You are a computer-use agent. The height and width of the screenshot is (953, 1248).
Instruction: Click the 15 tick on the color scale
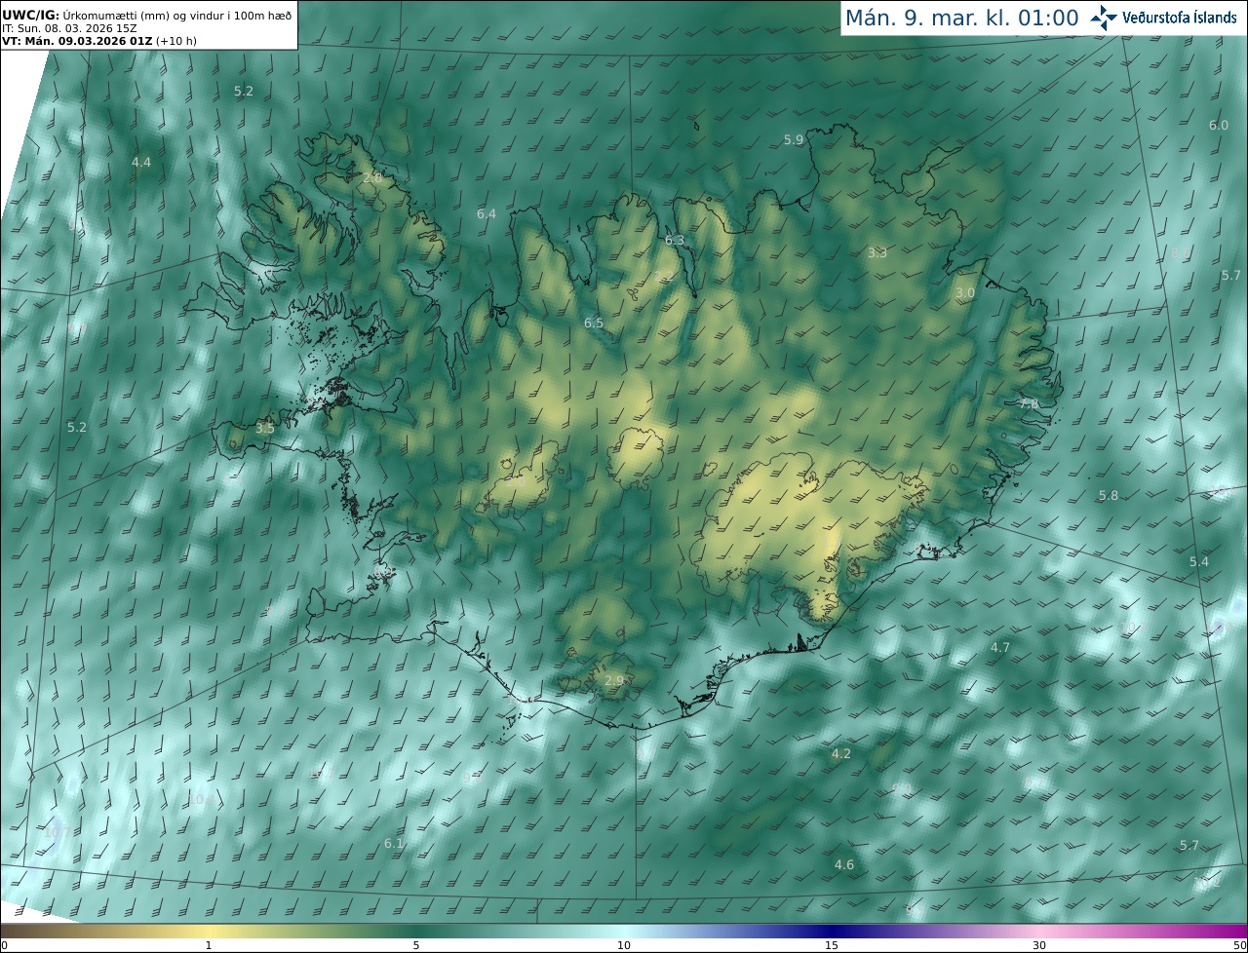point(832,945)
